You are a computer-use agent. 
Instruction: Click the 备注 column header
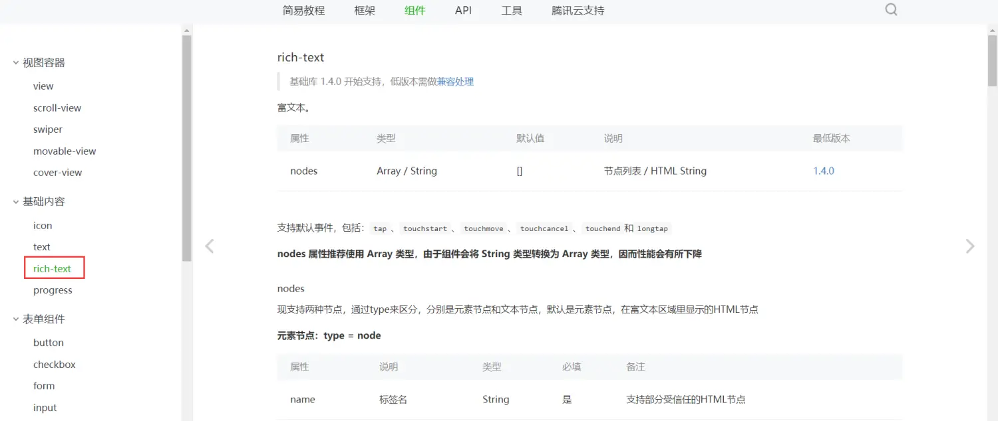coord(635,367)
